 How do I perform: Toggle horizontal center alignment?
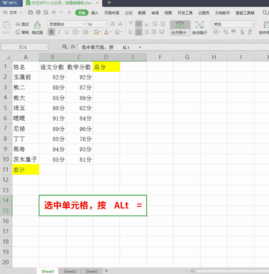(x=139, y=32)
